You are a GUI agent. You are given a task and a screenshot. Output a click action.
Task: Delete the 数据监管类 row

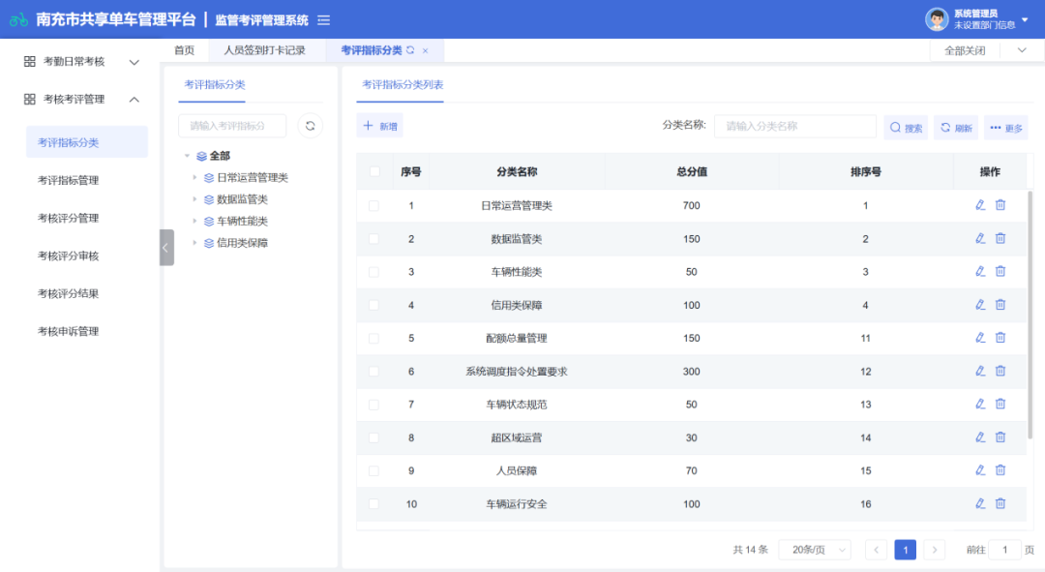(1000, 239)
